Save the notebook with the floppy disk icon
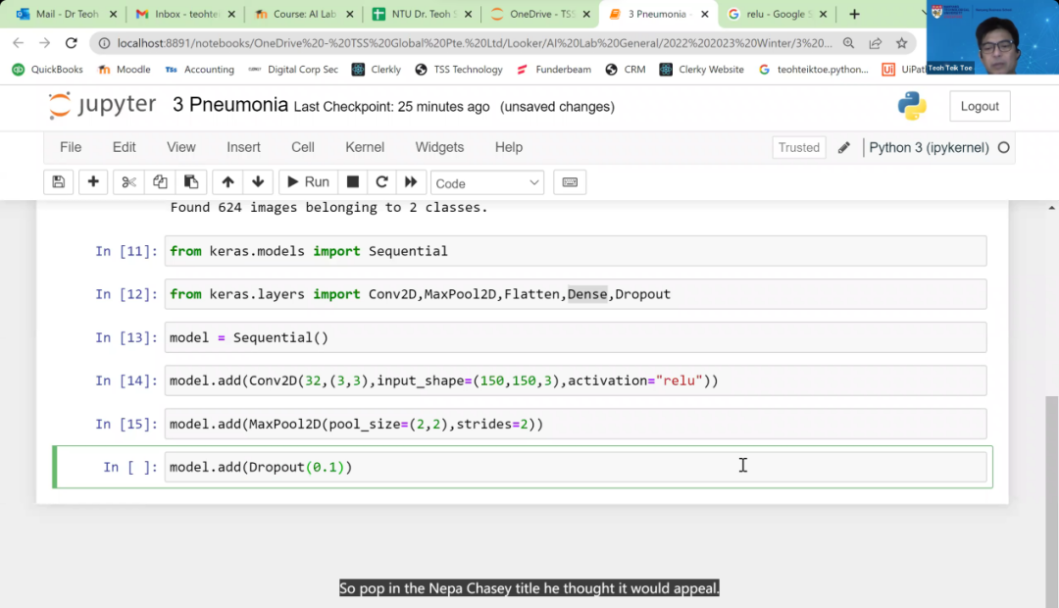The width and height of the screenshot is (1059, 608). 58,182
